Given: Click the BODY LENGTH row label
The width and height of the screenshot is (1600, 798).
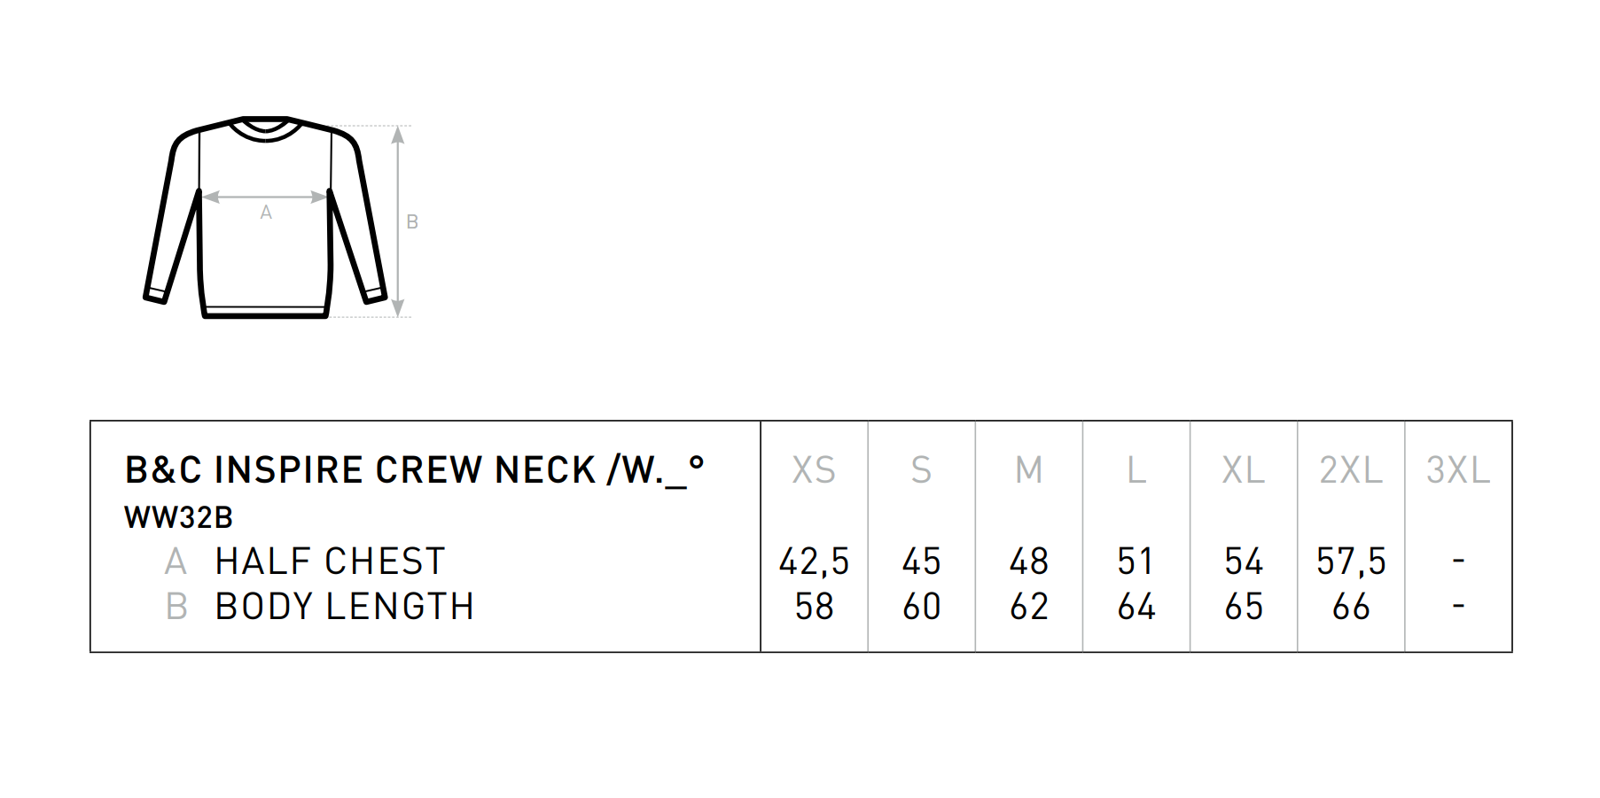Looking at the screenshot, I should click(345, 607).
